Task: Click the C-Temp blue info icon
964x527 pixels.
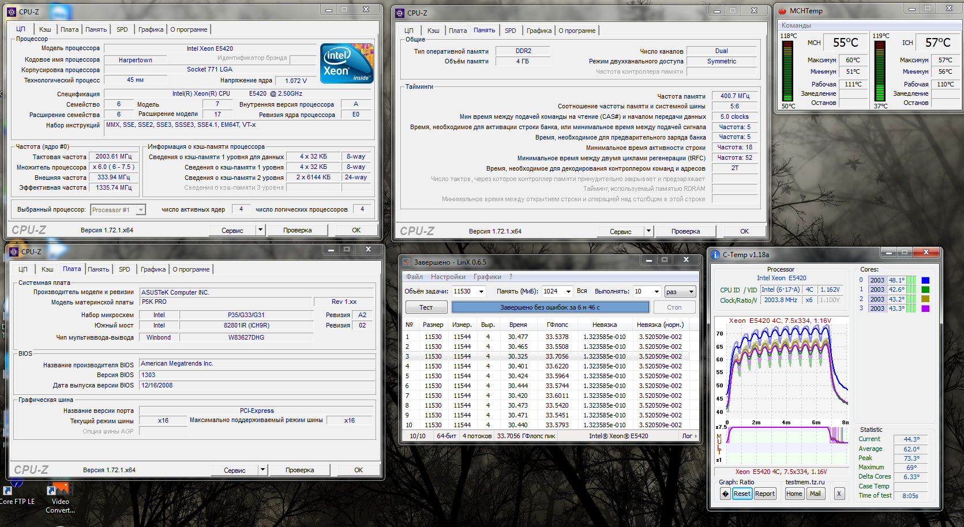Action: click(715, 255)
